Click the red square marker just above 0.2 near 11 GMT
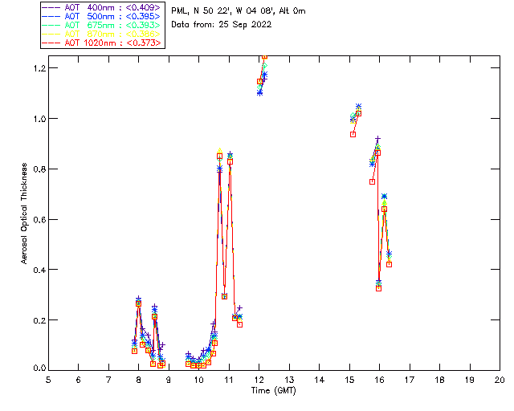Screen dimensions: 514x411 [x=235, y=317]
